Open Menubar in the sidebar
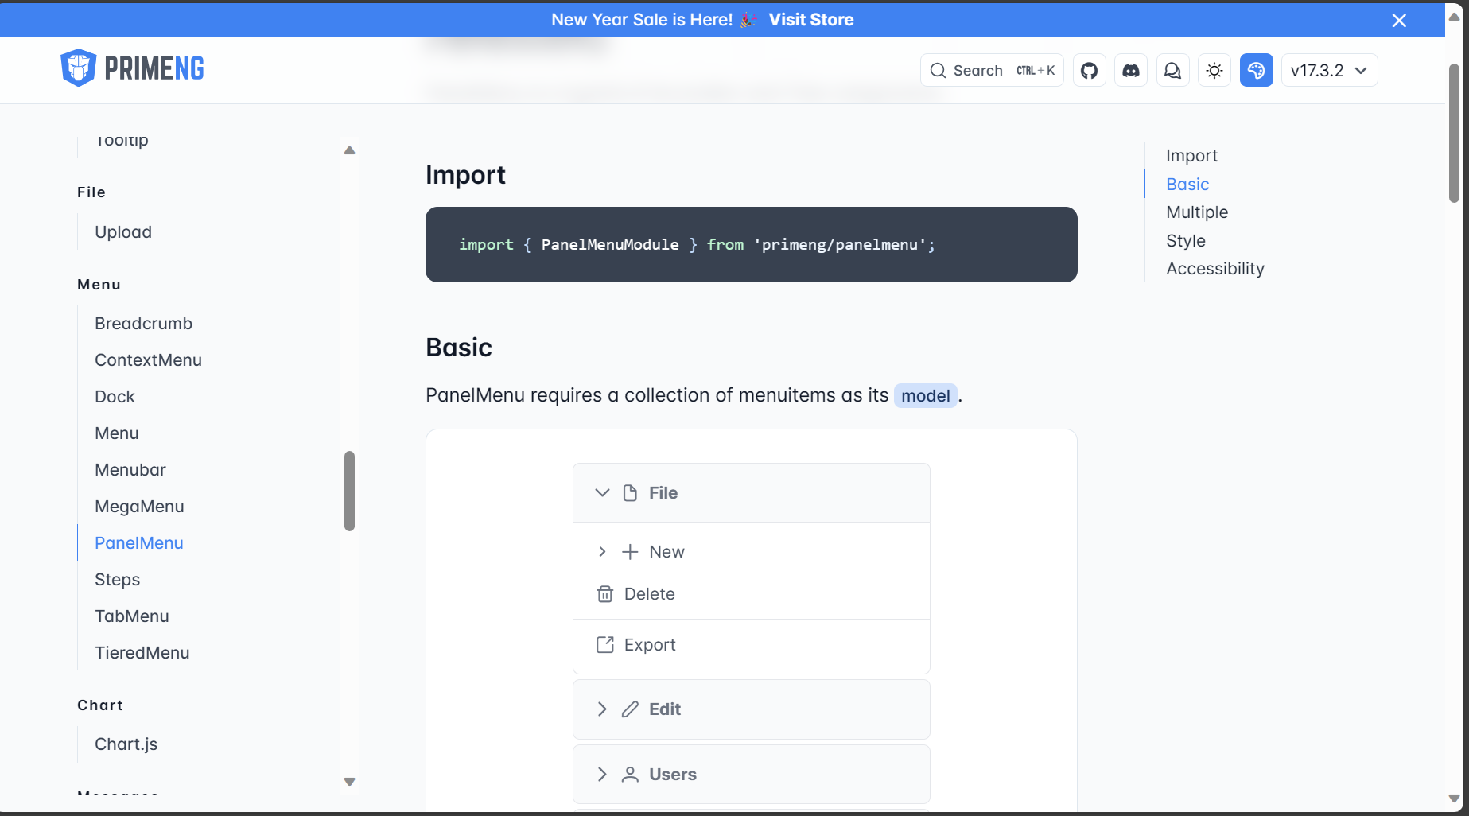 pyautogui.click(x=130, y=470)
